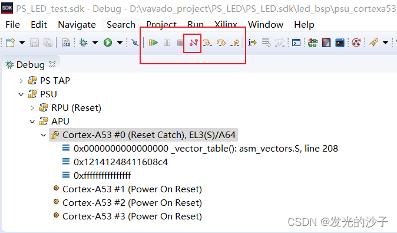Open the Run launch dropdown arrow
This screenshot has height=233, width=397.
120,42
